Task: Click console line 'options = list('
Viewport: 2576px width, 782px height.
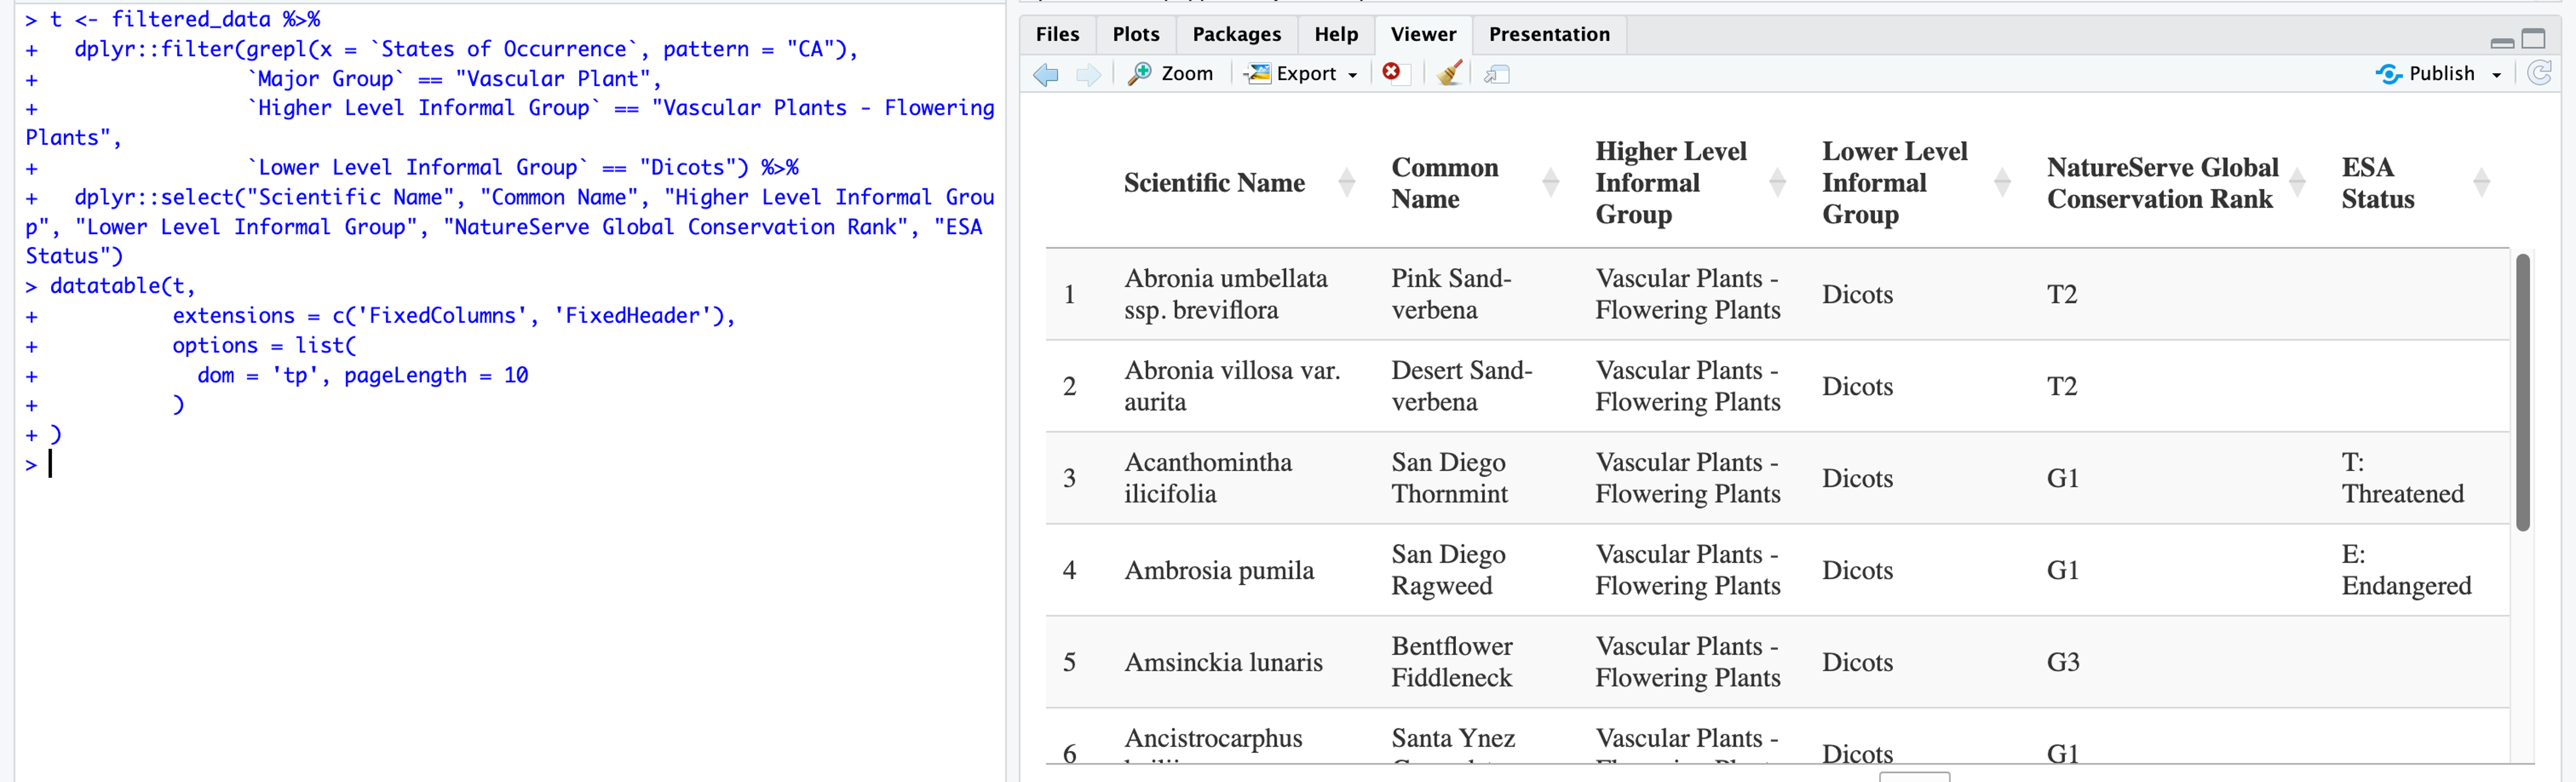Action: click(x=264, y=346)
